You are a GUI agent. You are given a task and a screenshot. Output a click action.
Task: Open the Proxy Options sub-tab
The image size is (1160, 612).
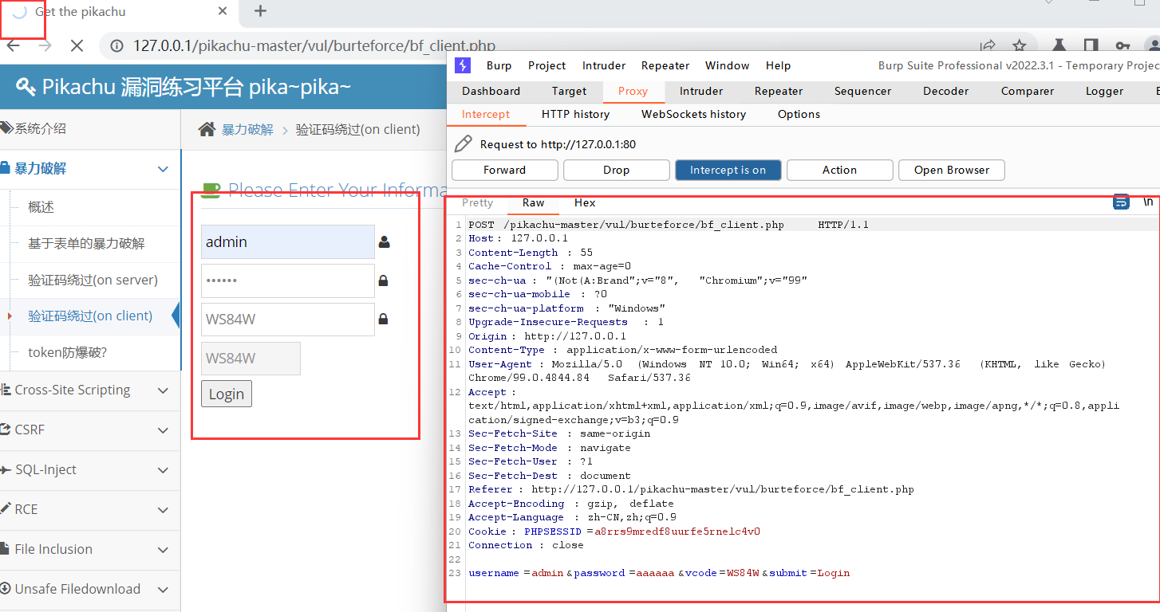pyautogui.click(x=799, y=114)
